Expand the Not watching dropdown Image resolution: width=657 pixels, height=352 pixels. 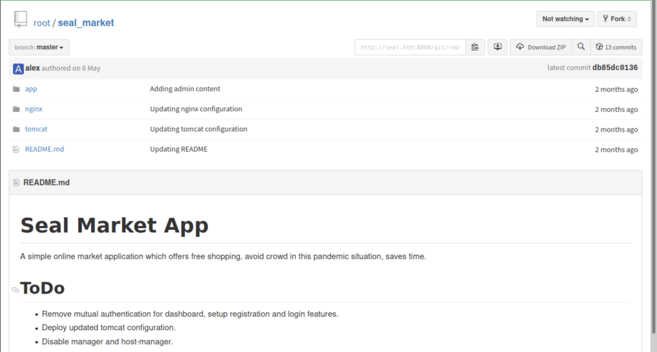click(565, 19)
